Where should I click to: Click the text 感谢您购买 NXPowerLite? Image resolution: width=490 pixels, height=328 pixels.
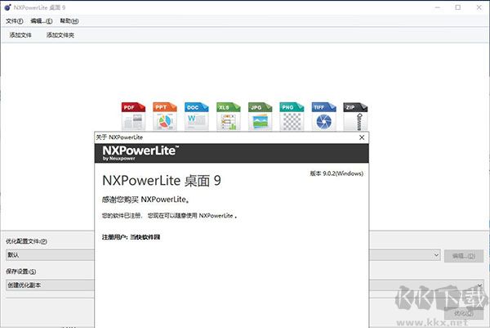click(146, 200)
